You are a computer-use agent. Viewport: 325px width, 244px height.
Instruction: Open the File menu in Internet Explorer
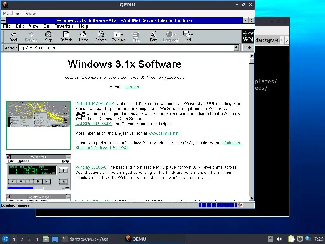click(7, 26)
